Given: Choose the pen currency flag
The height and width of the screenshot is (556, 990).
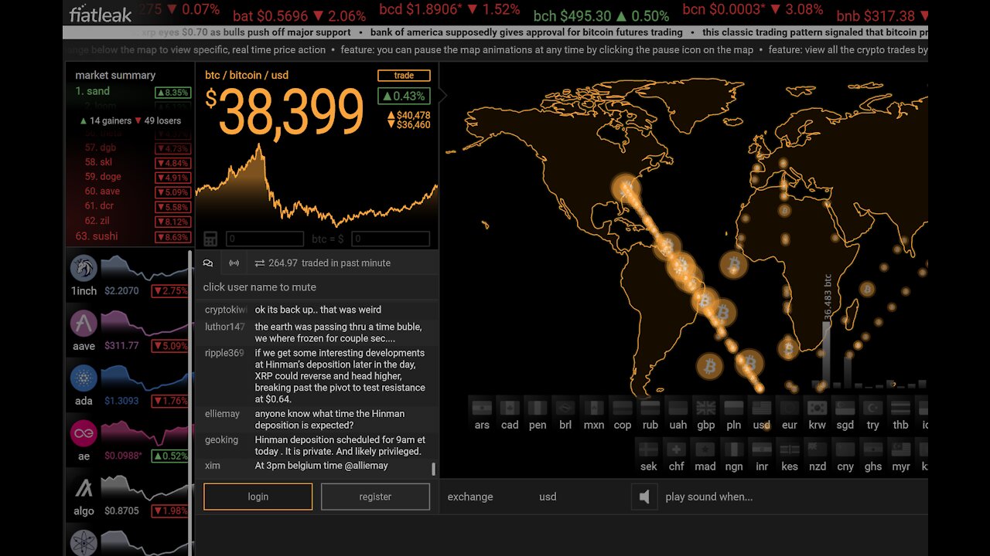Looking at the screenshot, I should click(538, 408).
